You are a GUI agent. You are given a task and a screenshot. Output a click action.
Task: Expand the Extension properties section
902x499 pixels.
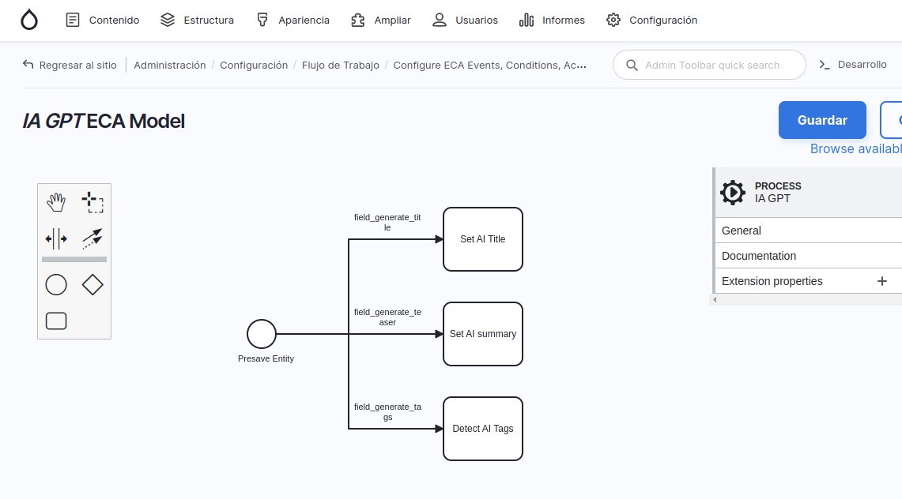(772, 281)
